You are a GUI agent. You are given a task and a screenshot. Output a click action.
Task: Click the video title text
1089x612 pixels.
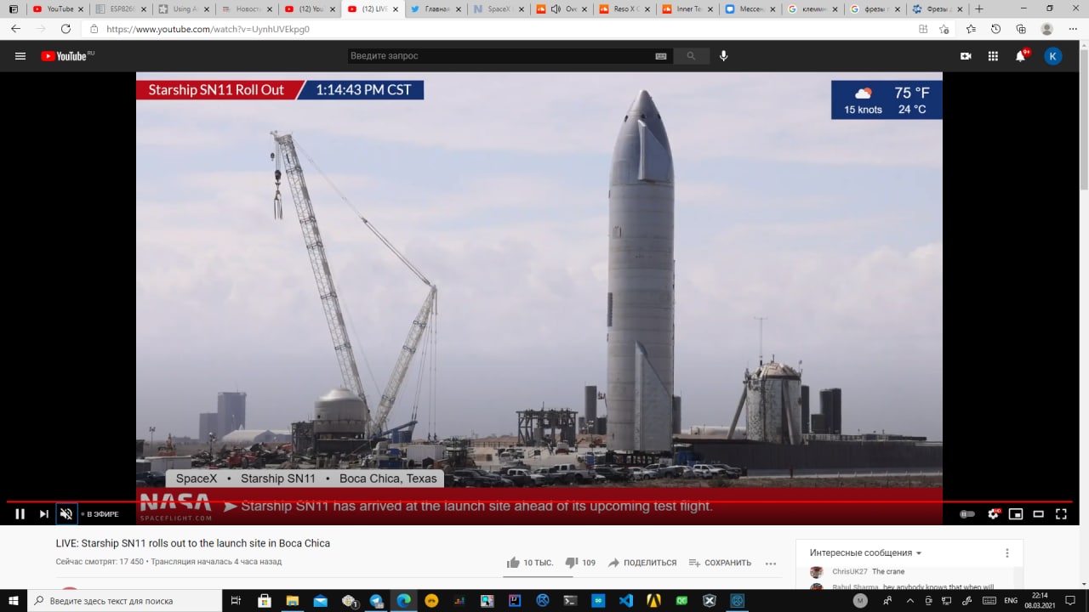coord(192,543)
